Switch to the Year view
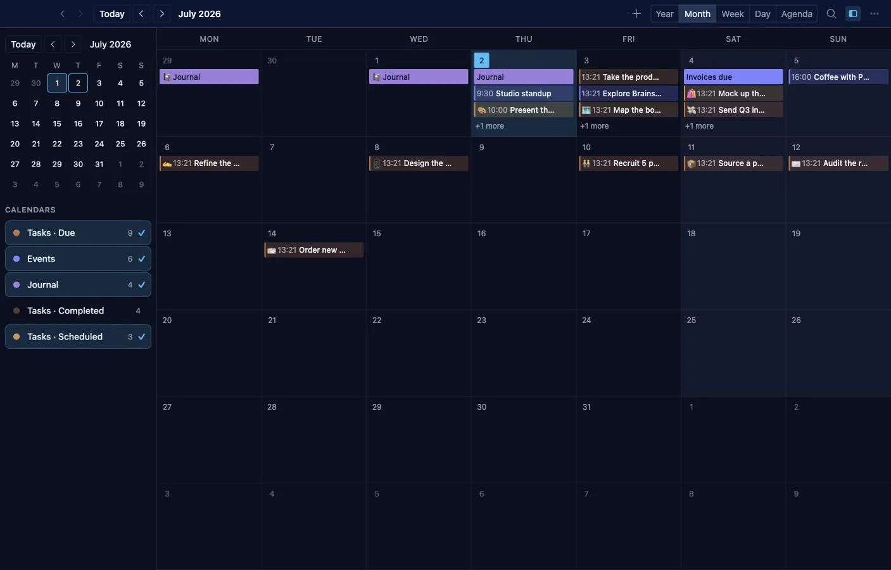The width and height of the screenshot is (891, 570). (x=664, y=13)
